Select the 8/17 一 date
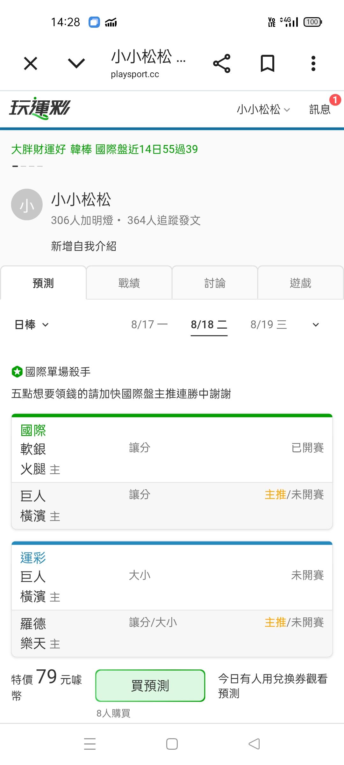Screen dimensions: 344x765 pos(149,324)
